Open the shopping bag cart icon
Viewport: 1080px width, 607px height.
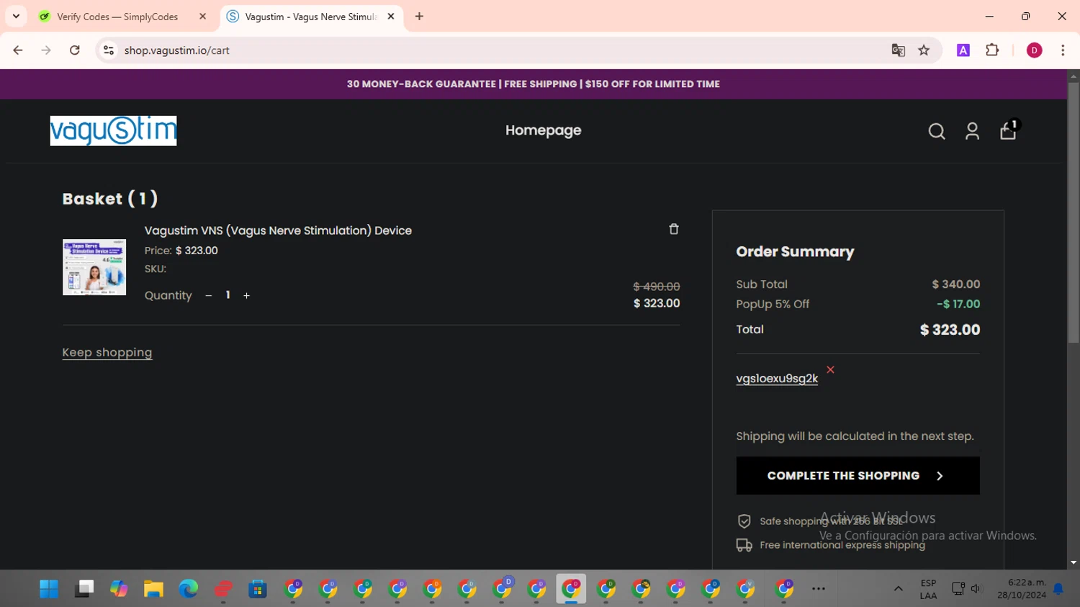point(1008,130)
